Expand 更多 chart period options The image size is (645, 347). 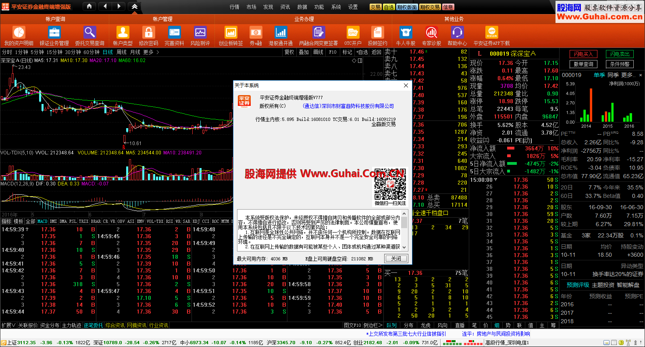[x=151, y=52]
